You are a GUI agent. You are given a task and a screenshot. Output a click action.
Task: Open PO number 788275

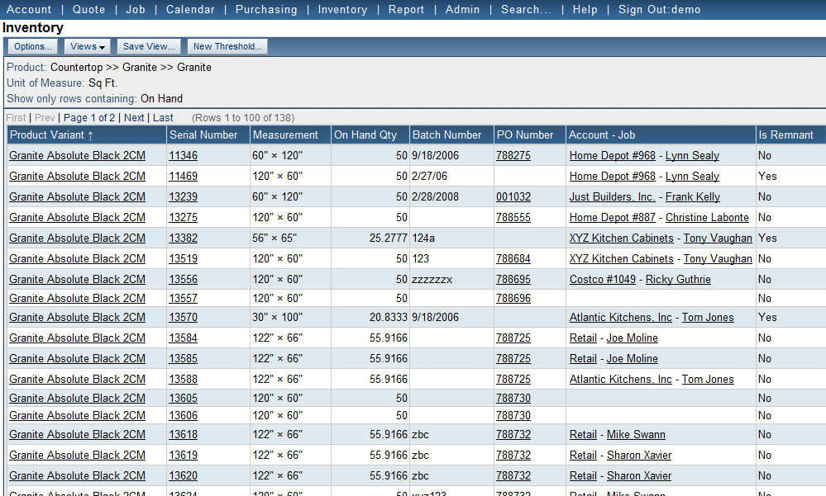pos(513,156)
